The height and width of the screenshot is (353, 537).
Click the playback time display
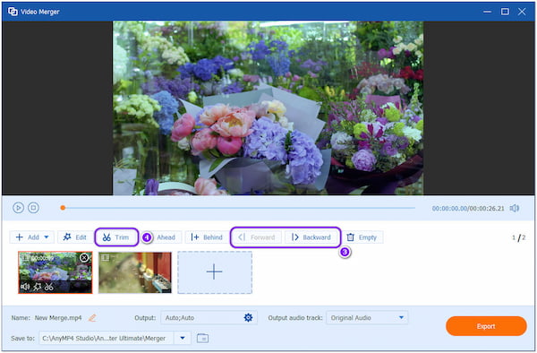[468, 209]
